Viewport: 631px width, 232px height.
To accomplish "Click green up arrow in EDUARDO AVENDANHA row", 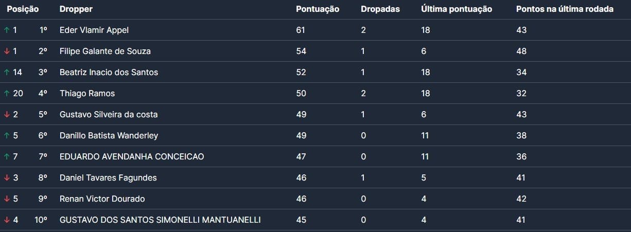I will (7, 157).
